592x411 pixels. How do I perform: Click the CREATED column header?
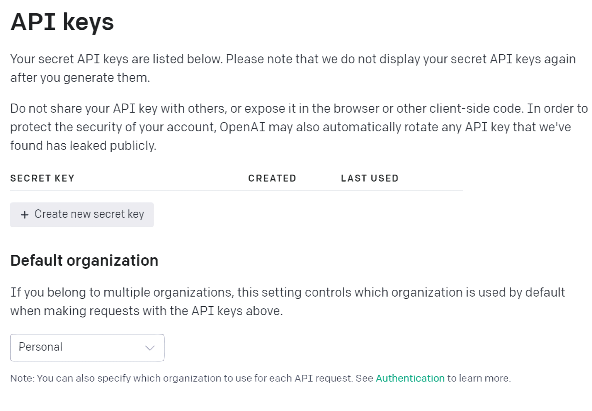tap(272, 178)
